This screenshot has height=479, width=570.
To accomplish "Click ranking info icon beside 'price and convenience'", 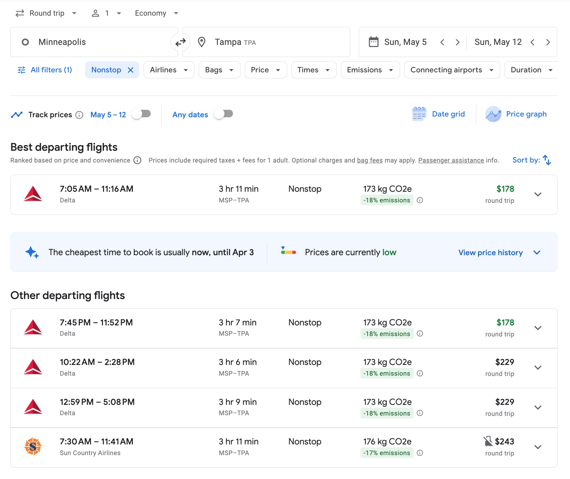I will coord(138,160).
